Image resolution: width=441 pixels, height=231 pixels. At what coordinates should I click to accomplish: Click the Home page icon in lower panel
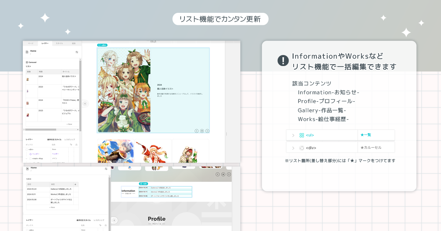(x=27, y=168)
